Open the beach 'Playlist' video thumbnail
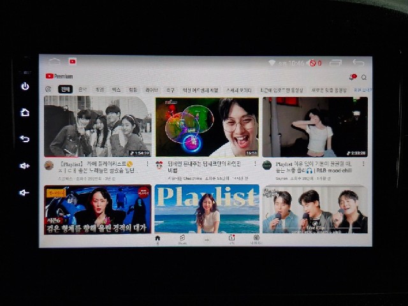Screen dimensions: 408x306 click(207, 208)
